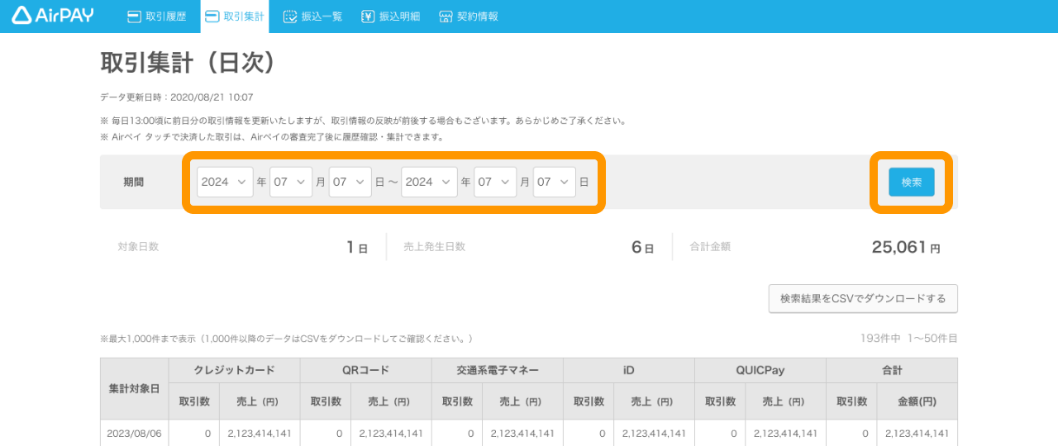Click the AirPAY logo

53,16
